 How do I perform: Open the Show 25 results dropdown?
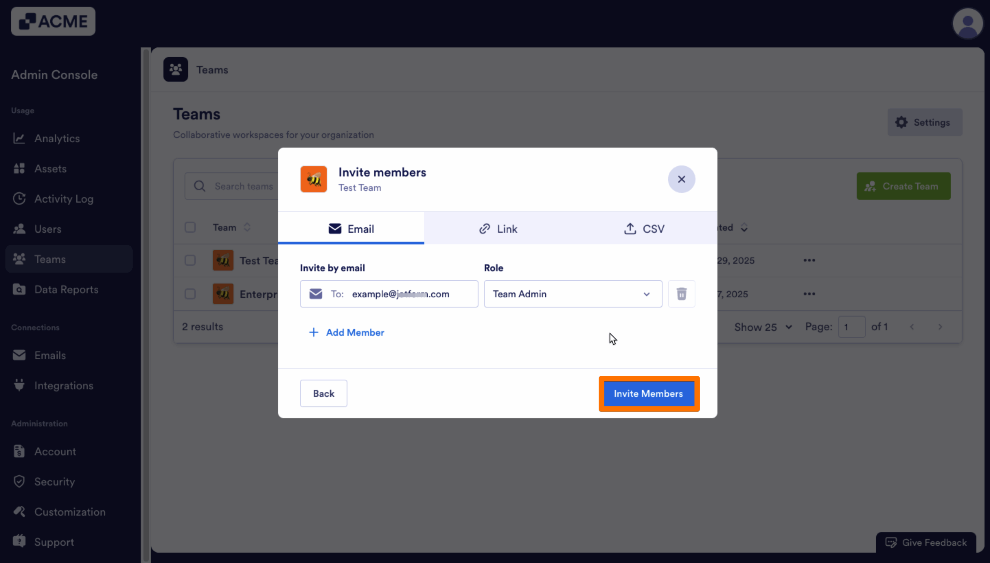pos(761,327)
